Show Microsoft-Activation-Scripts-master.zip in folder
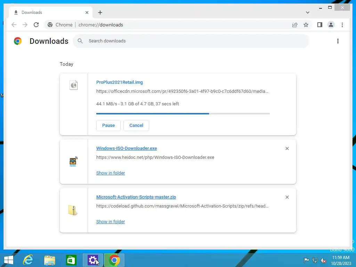The height and width of the screenshot is (267, 356). 111,221
